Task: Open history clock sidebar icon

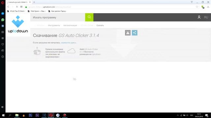Action: [3, 57]
